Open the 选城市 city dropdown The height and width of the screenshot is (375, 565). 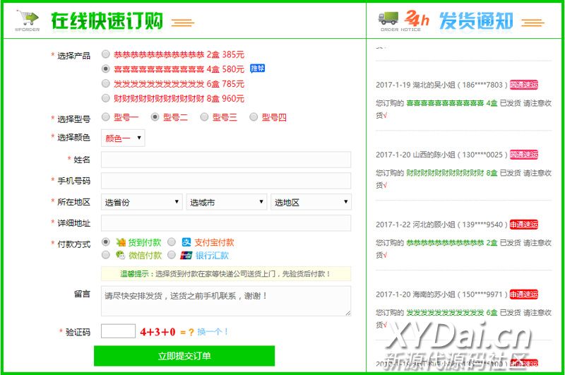pos(226,202)
